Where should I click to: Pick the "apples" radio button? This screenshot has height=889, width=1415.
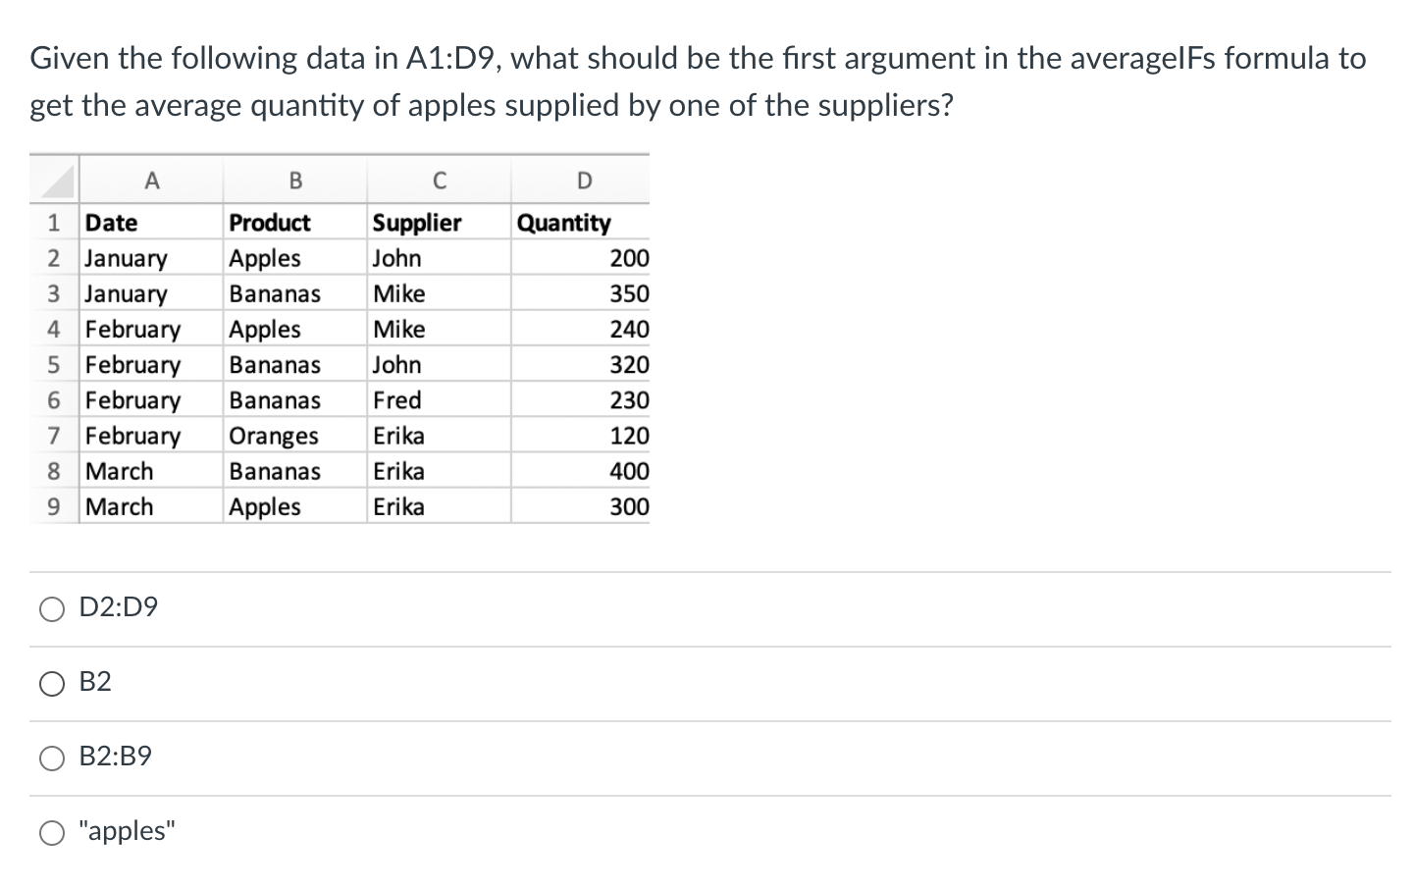click(52, 833)
